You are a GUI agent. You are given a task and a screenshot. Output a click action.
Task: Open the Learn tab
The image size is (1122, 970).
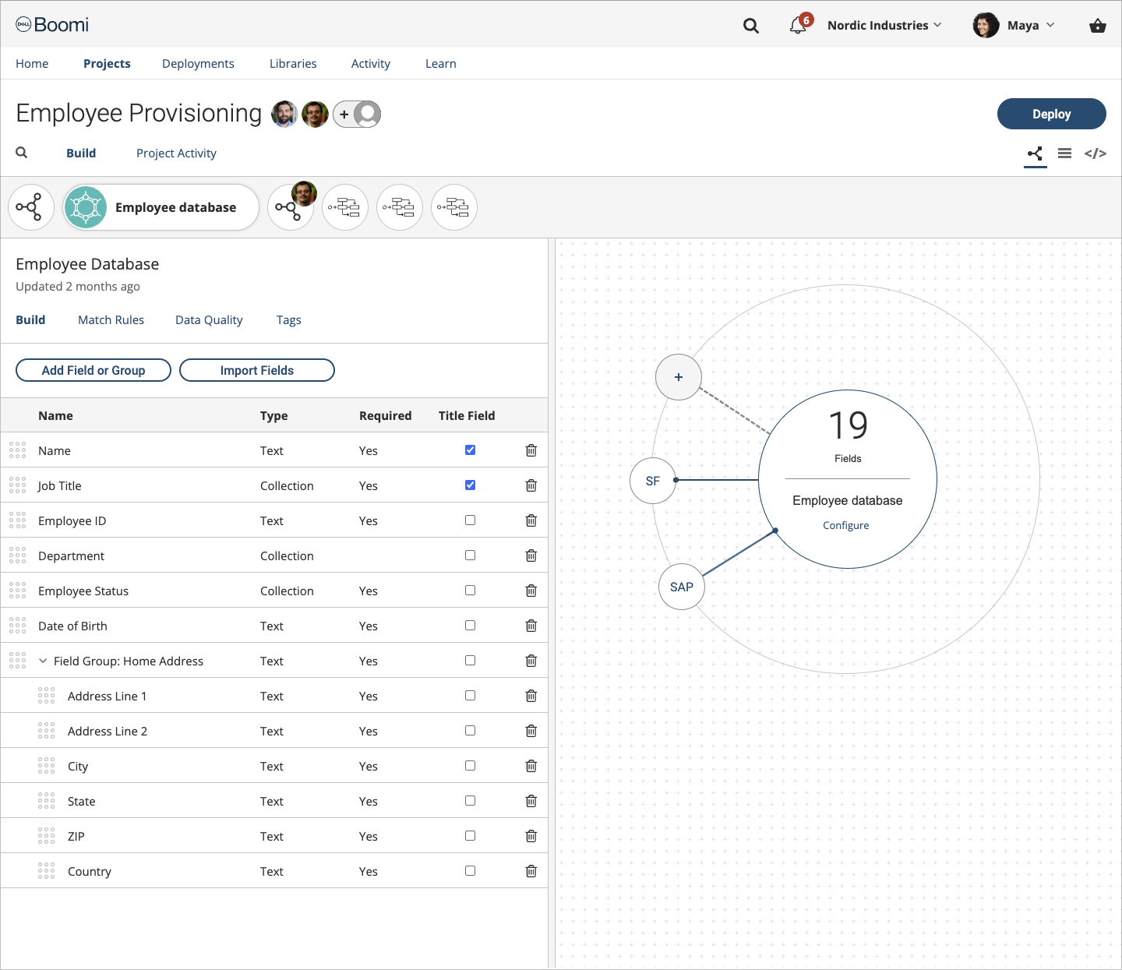pos(441,64)
